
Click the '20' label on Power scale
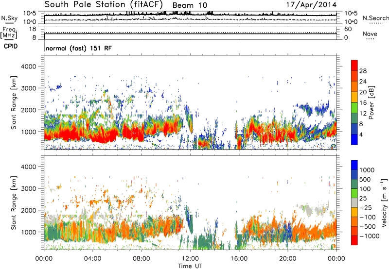click(x=363, y=92)
